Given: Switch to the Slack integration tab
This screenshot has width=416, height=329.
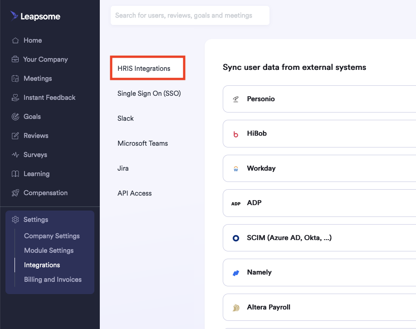Looking at the screenshot, I should point(125,118).
